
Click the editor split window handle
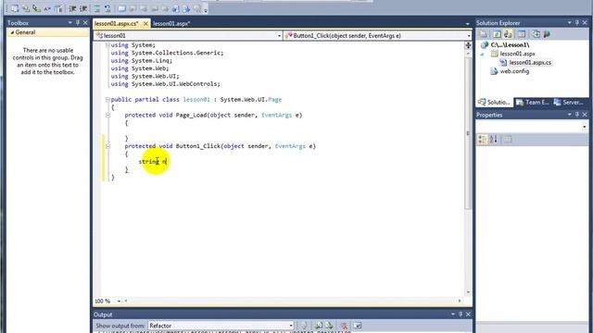click(468, 45)
